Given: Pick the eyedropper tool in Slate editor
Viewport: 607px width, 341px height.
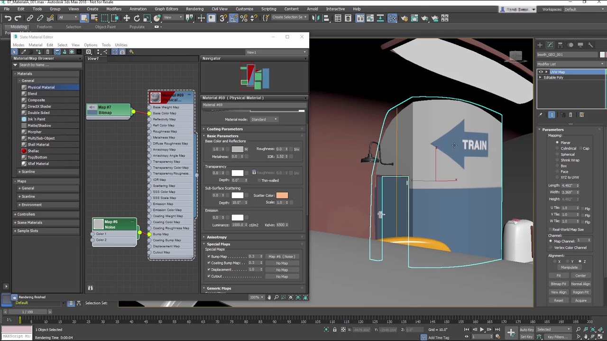Looking at the screenshot, I should tap(24, 52).
